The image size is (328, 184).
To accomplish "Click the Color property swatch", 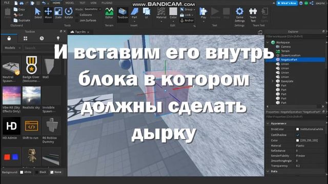I will click(x=297, y=141).
